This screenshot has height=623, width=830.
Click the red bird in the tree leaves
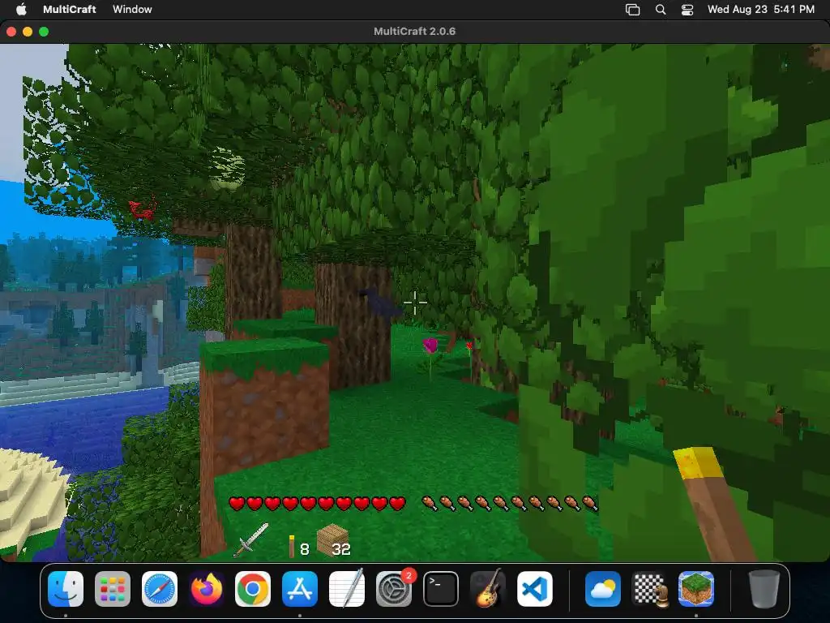pyautogui.click(x=142, y=210)
